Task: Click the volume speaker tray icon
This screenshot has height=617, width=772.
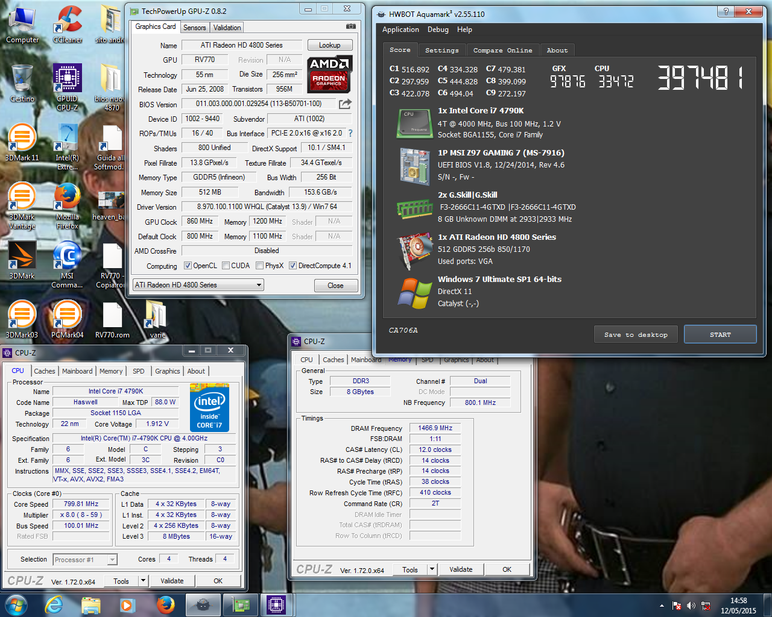Action: [x=691, y=606]
